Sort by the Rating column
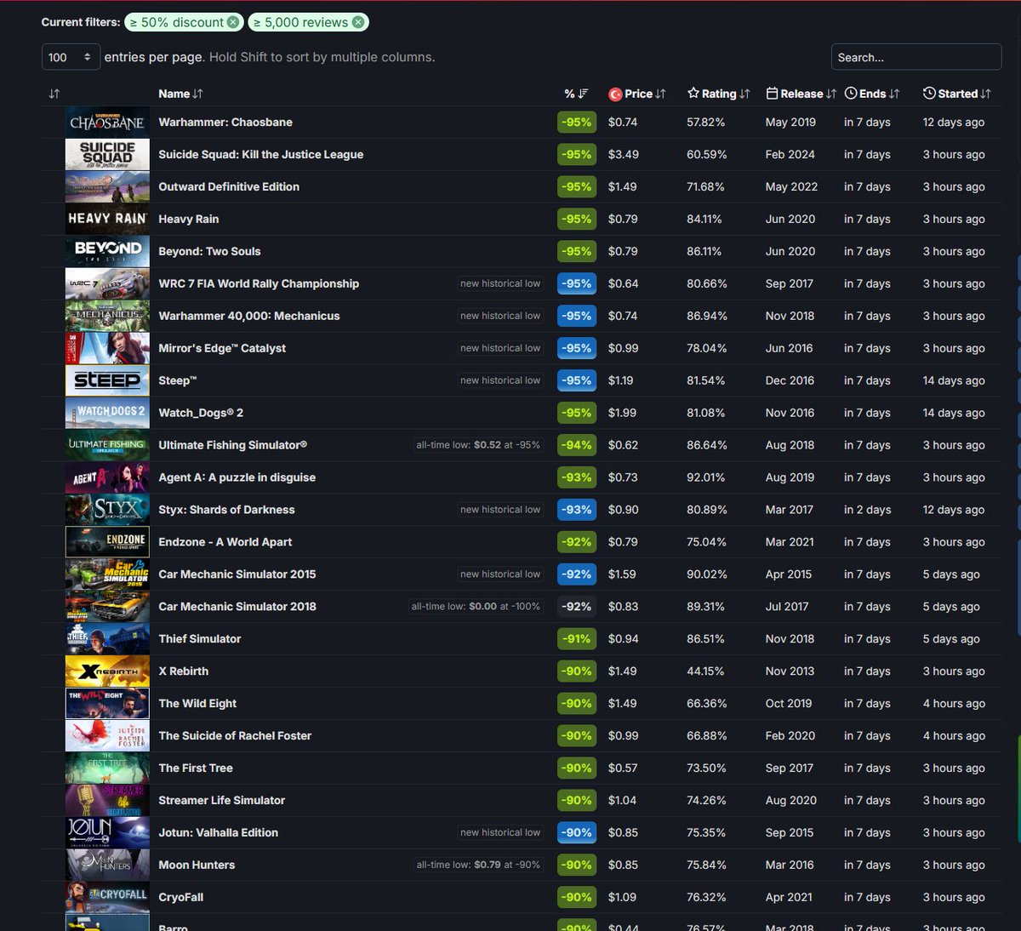 click(x=718, y=94)
